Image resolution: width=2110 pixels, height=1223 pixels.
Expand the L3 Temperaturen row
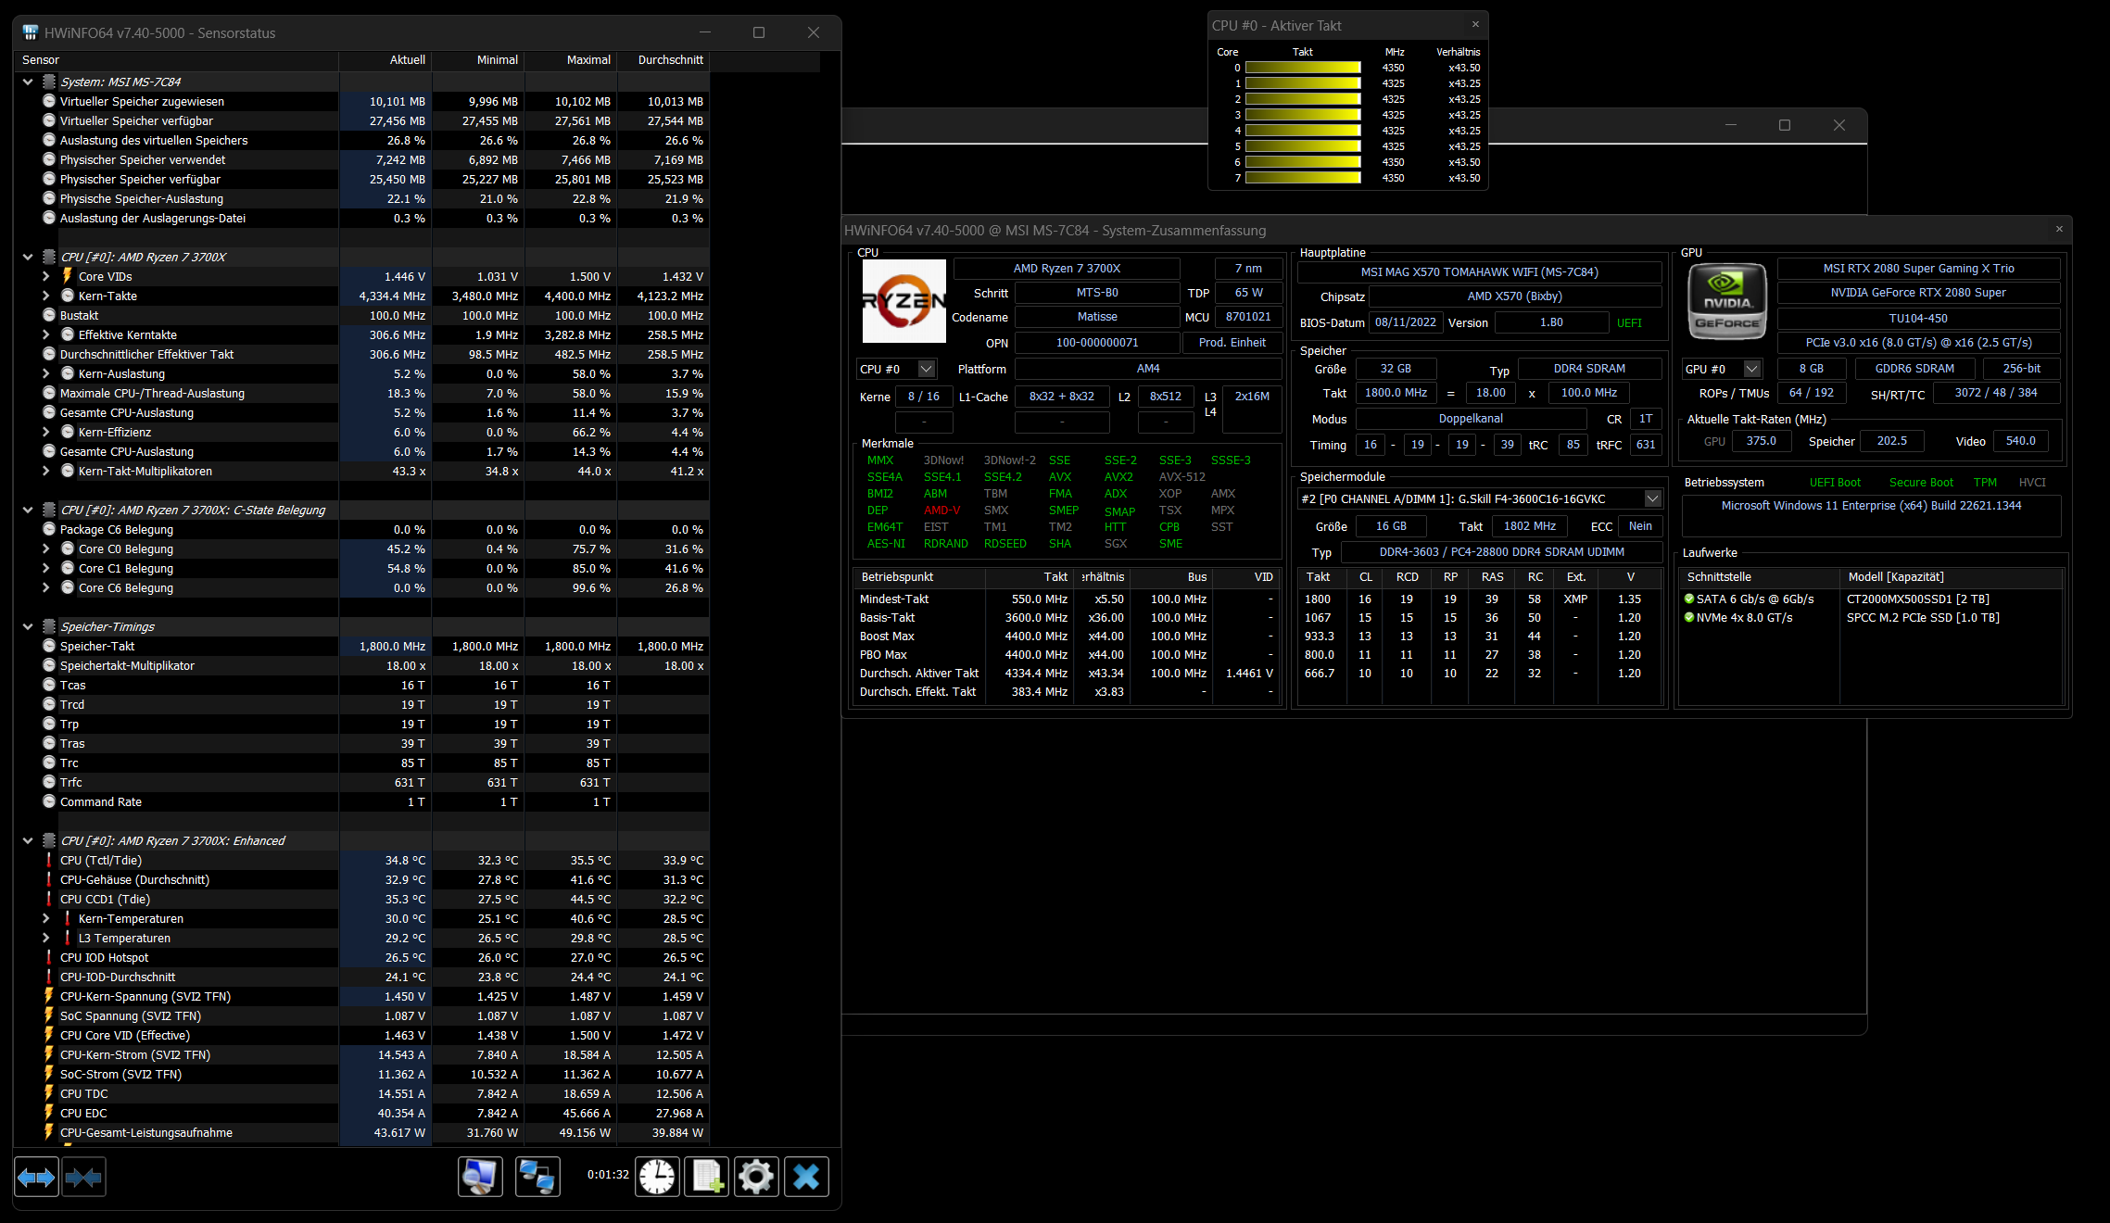point(46,938)
